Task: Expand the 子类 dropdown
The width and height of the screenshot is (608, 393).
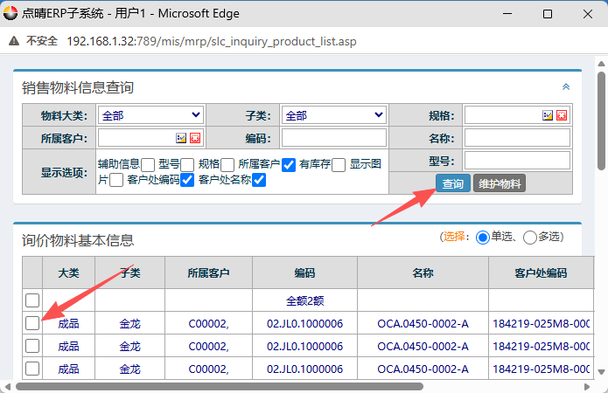Action: coord(334,115)
